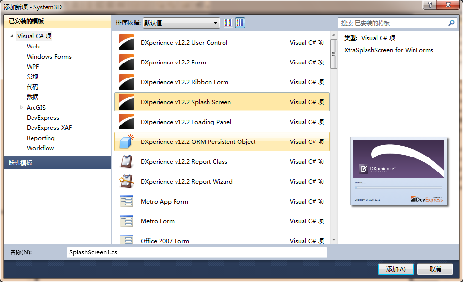Click the Loading Panel template icon
The width and height of the screenshot is (463, 282).
[x=127, y=122]
